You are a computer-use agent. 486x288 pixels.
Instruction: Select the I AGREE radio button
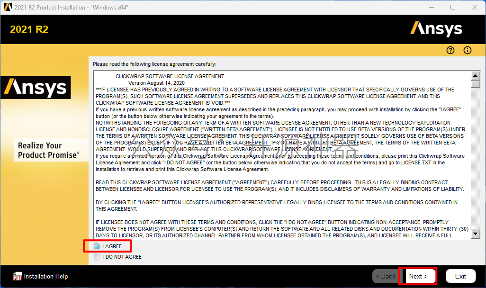tap(97, 246)
